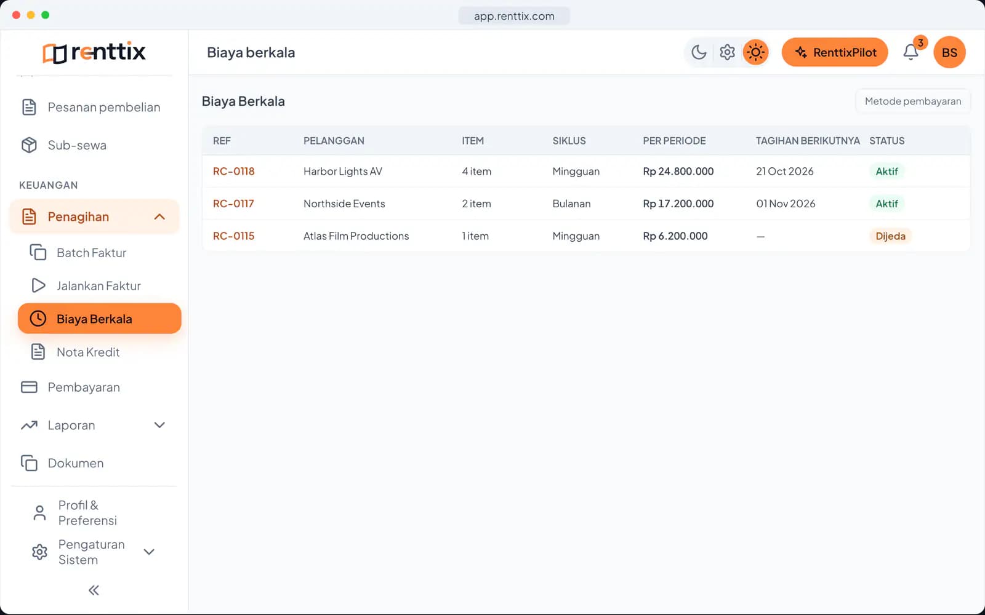Expand Pengaturan Sistem chevron
Viewport: 985px width, 615px height.
point(149,552)
